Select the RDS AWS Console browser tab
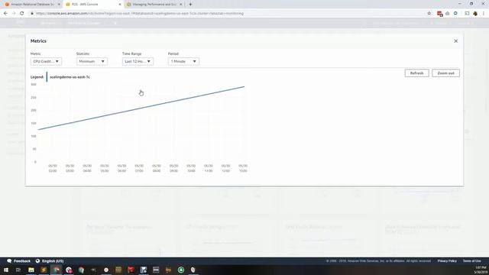489x275 pixels. (93, 5)
